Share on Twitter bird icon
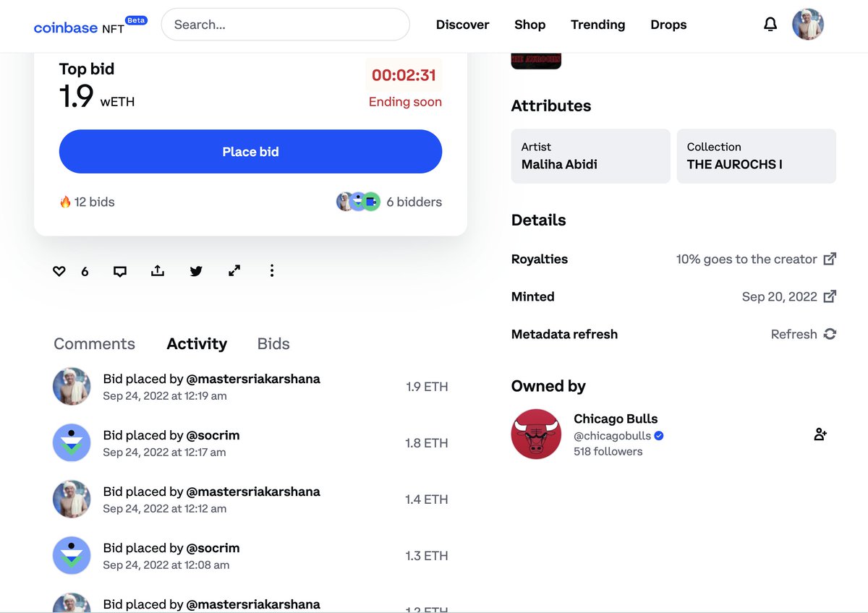Image resolution: width=868 pixels, height=613 pixels. pos(196,271)
